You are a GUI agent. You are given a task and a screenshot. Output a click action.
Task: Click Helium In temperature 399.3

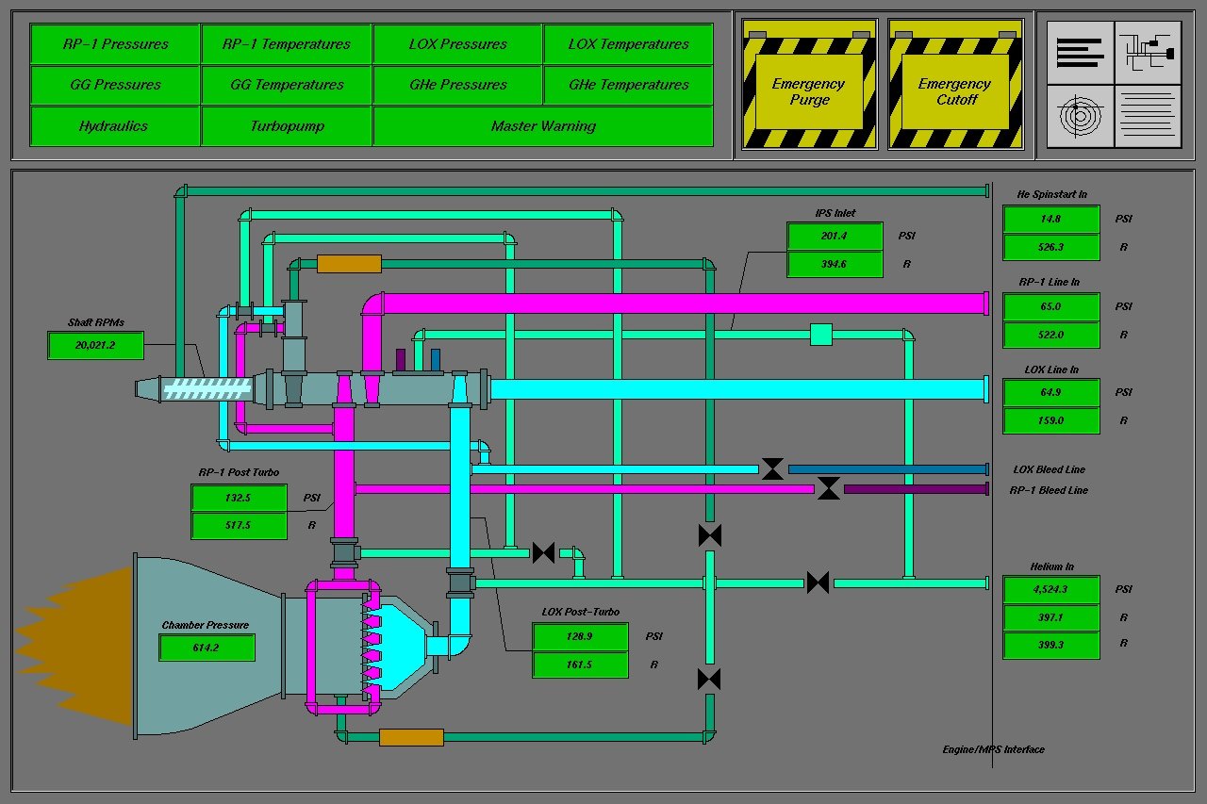pyautogui.click(x=1051, y=645)
